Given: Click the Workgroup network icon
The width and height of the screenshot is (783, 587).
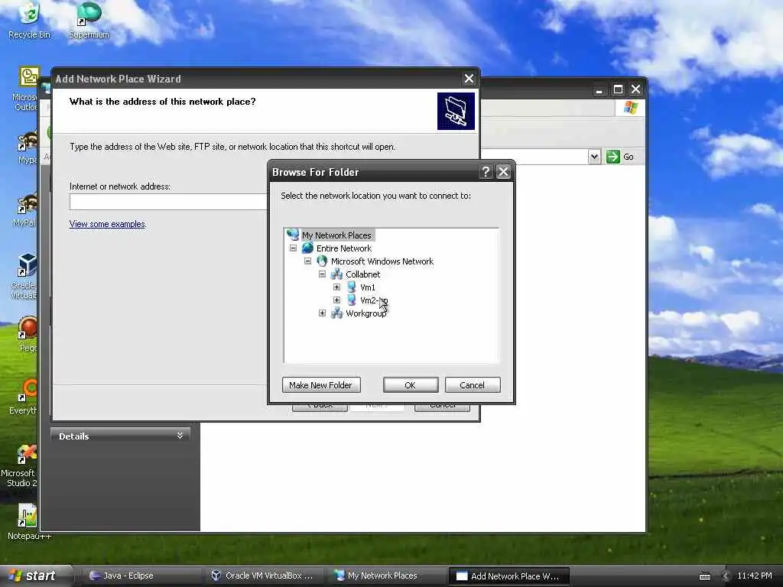Looking at the screenshot, I should [336, 313].
